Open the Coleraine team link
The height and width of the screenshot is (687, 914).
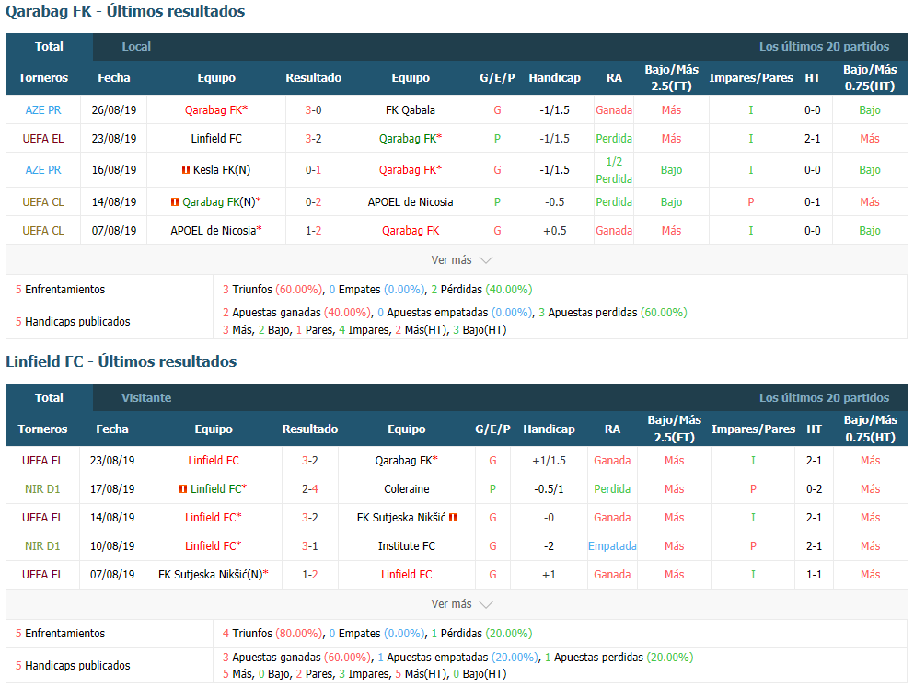(406, 489)
